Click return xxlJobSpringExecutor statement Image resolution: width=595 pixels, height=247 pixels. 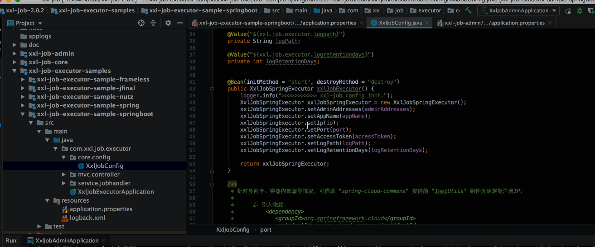coord(285,164)
